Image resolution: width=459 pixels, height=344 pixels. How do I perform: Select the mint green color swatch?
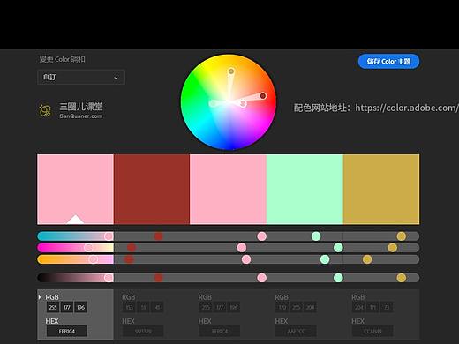coord(305,189)
